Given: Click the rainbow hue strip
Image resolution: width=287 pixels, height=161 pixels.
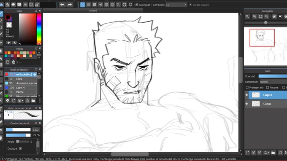Looking at the screenshot, I should (39, 29).
